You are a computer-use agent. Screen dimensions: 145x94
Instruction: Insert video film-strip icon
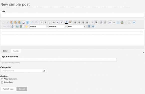tap(21, 26)
